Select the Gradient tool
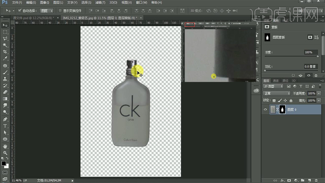Image resolution: width=325 pixels, height=183 pixels. coord(5,99)
